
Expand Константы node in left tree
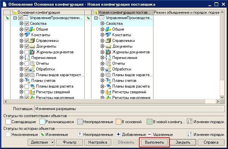21,35
